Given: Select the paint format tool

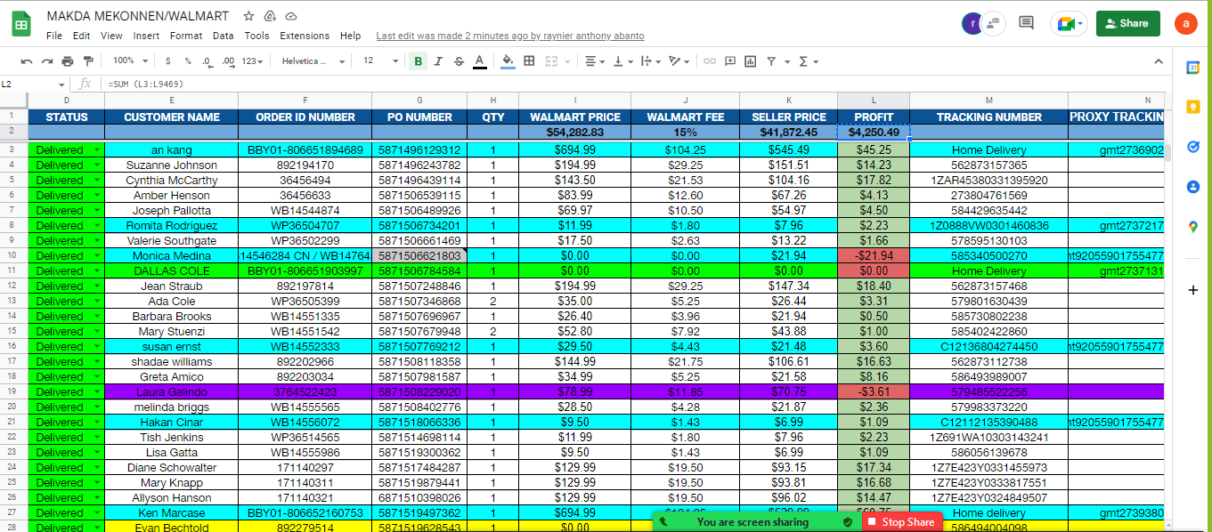Looking at the screenshot, I should (x=88, y=61).
